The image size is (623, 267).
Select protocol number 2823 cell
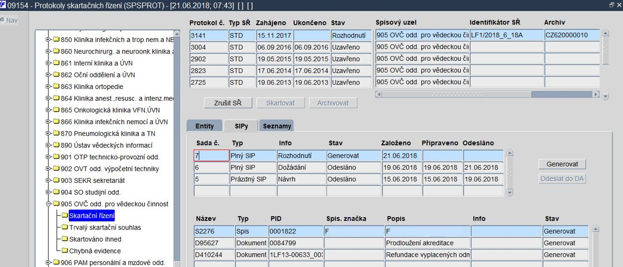coord(209,71)
